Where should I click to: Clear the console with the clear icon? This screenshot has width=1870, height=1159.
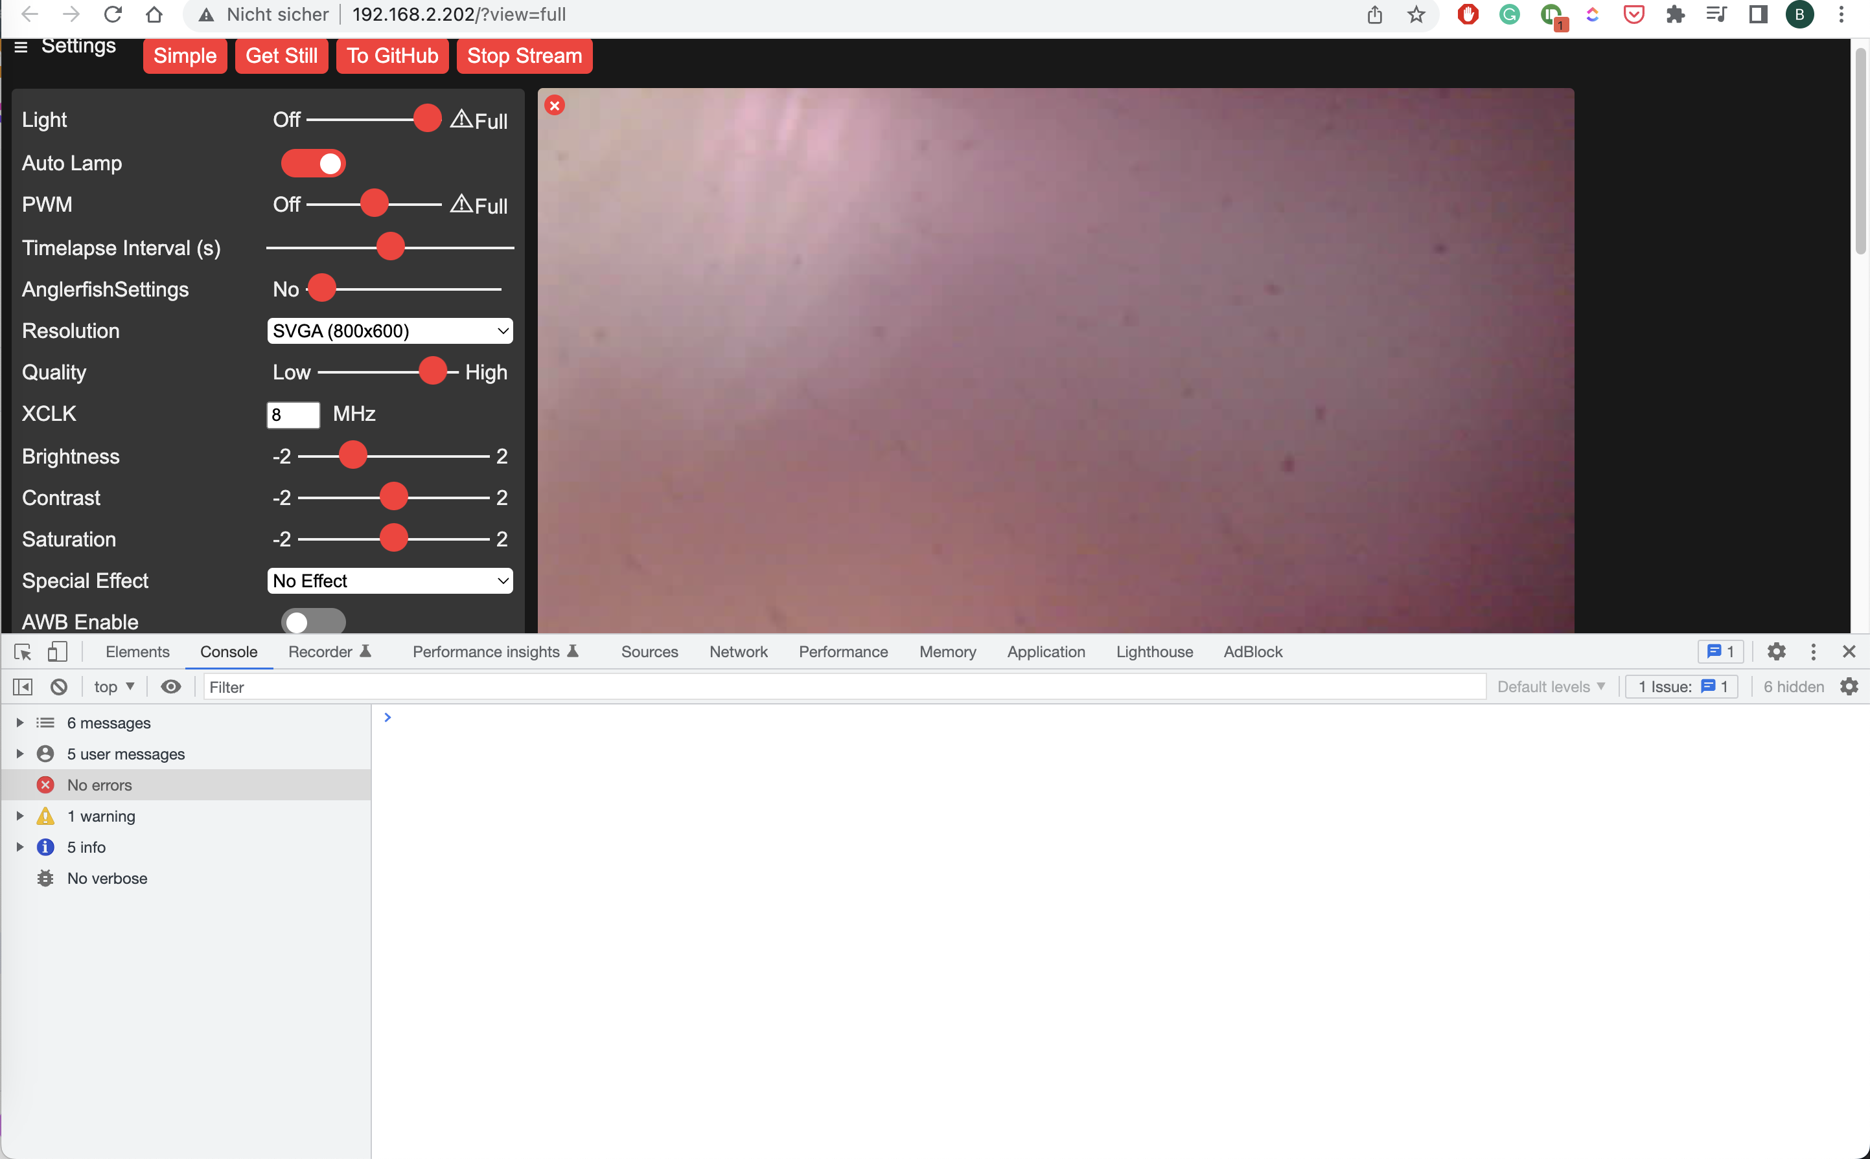(x=59, y=686)
